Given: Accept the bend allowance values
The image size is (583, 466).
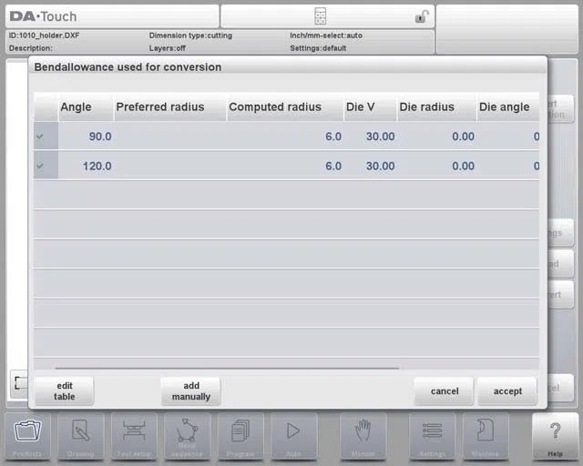Looking at the screenshot, I should 507,391.
